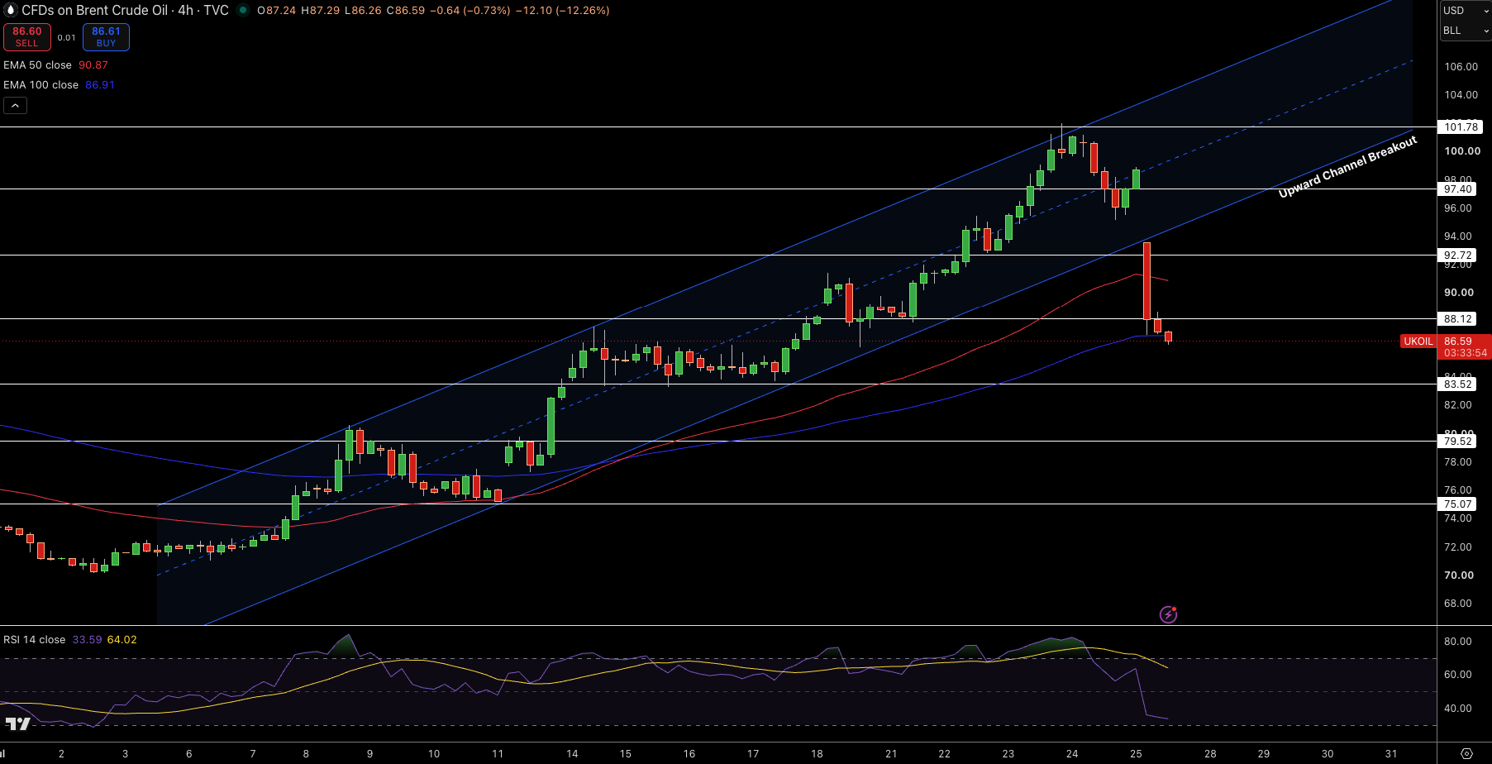Select the Upward Channel Breakout text annotation
The height and width of the screenshot is (764, 1492).
(1347, 167)
